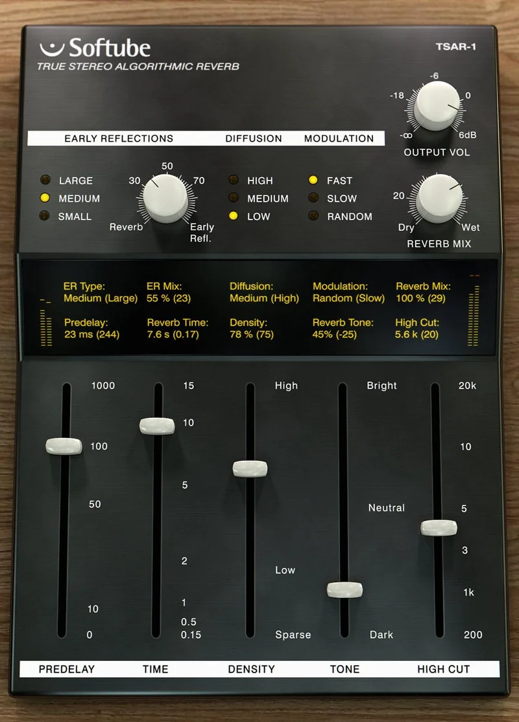Click the '15' mark on Time scale

click(189, 385)
